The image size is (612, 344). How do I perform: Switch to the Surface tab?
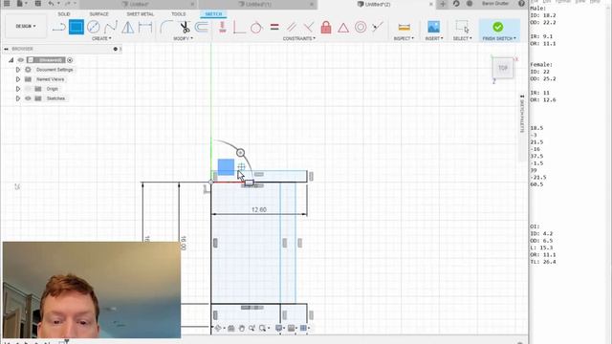point(99,14)
